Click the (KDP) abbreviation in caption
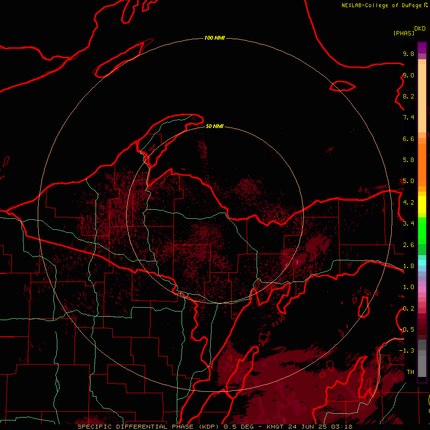Screen dimensions: 430x430 click(209, 427)
